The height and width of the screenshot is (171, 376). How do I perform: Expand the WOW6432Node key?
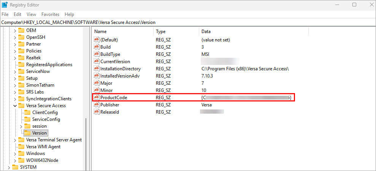tap(15, 160)
